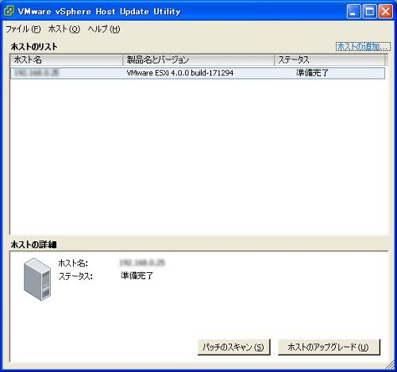Viewport: 397px width, 372px height.
Task: Maximize the Host Update Utility window
Action: click(x=370, y=12)
